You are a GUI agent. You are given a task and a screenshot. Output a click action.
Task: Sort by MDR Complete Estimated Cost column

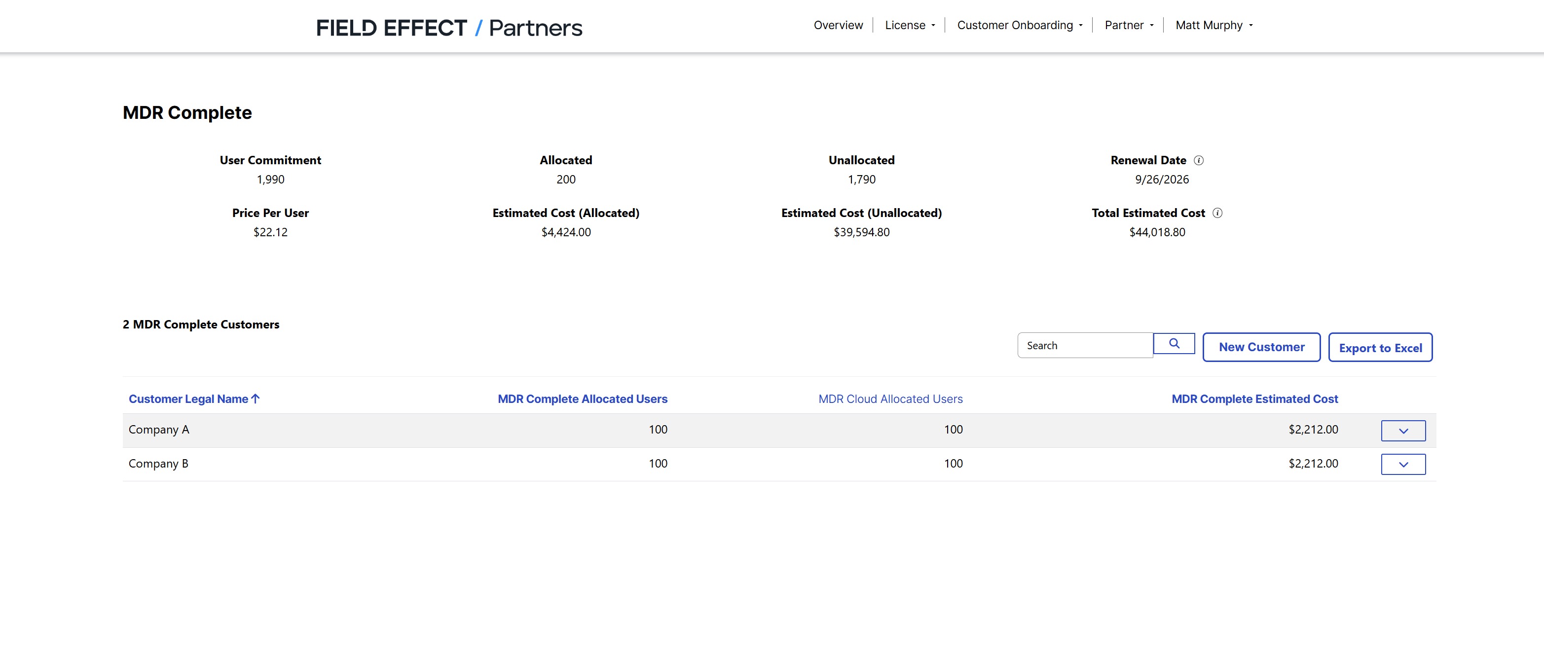(1254, 399)
